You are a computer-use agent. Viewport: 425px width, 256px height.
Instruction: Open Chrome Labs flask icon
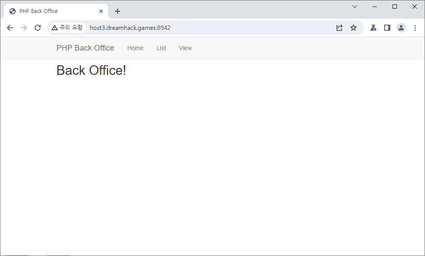[x=373, y=28]
